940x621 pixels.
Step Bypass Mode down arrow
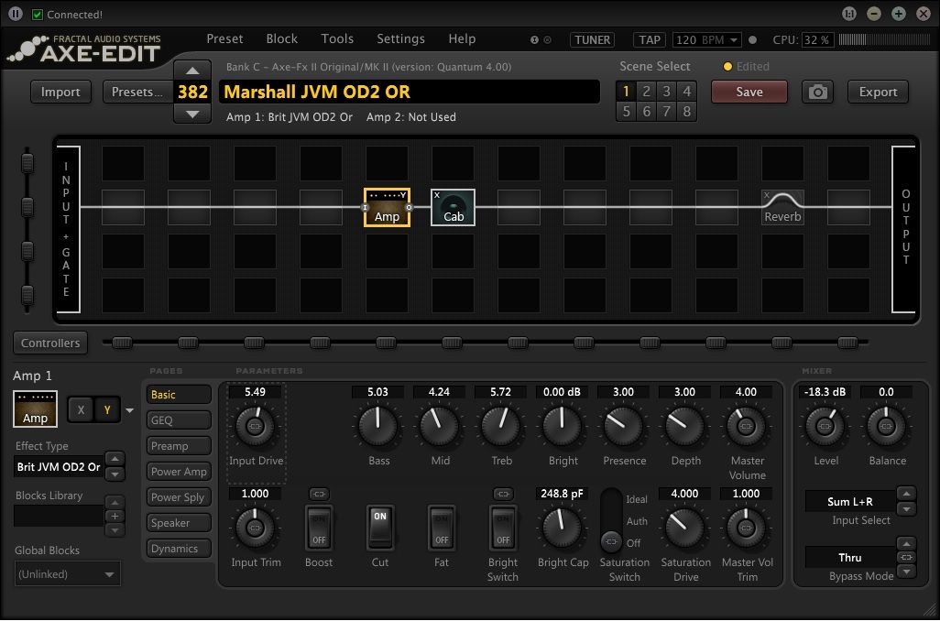point(906,572)
